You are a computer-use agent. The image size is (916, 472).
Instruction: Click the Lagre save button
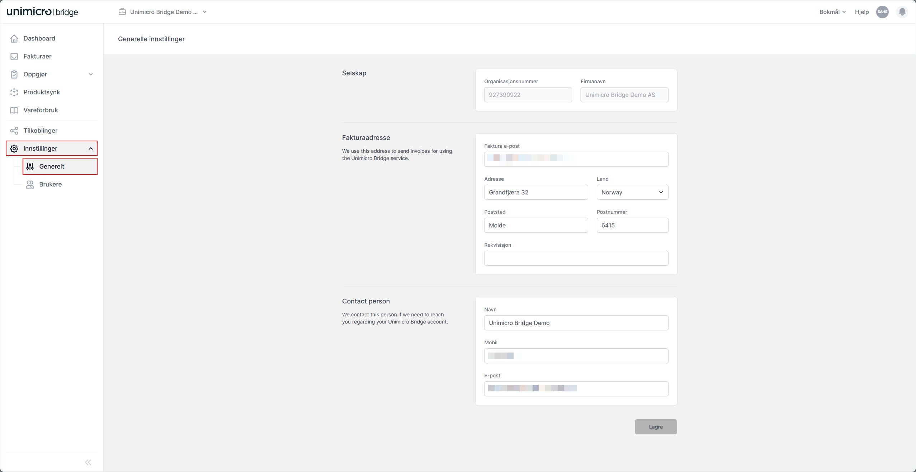[655, 427]
